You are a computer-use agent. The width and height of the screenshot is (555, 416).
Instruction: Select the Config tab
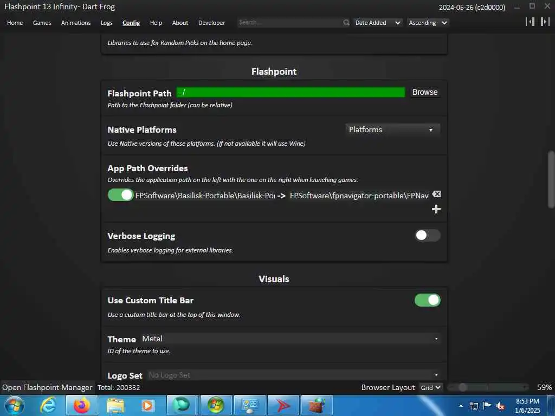point(131,23)
